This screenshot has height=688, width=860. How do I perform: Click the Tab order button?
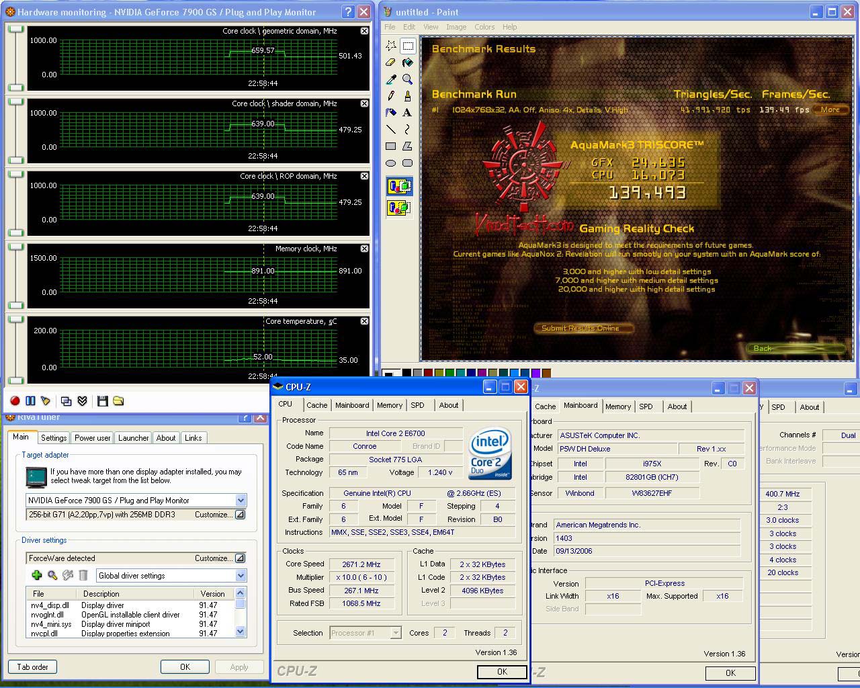[x=32, y=667]
